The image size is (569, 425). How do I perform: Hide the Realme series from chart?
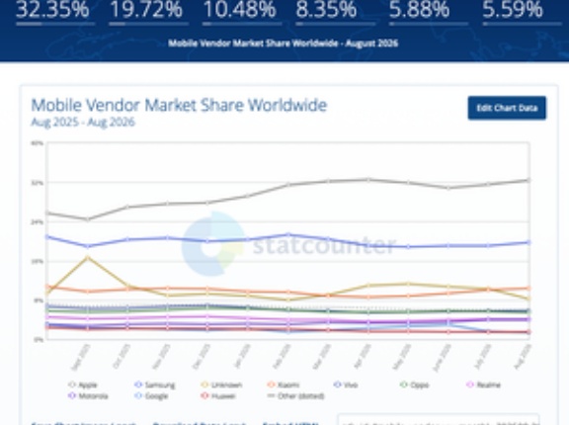coord(483,384)
